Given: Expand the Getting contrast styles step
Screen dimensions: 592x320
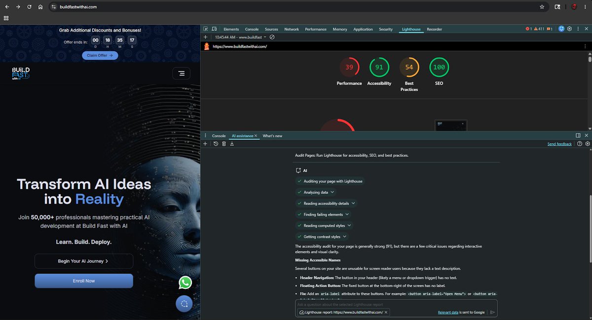Looking at the screenshot, I should point(322,237).
